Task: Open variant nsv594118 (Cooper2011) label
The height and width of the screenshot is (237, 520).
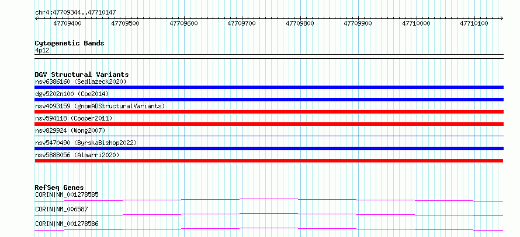Action: (74, 118)
